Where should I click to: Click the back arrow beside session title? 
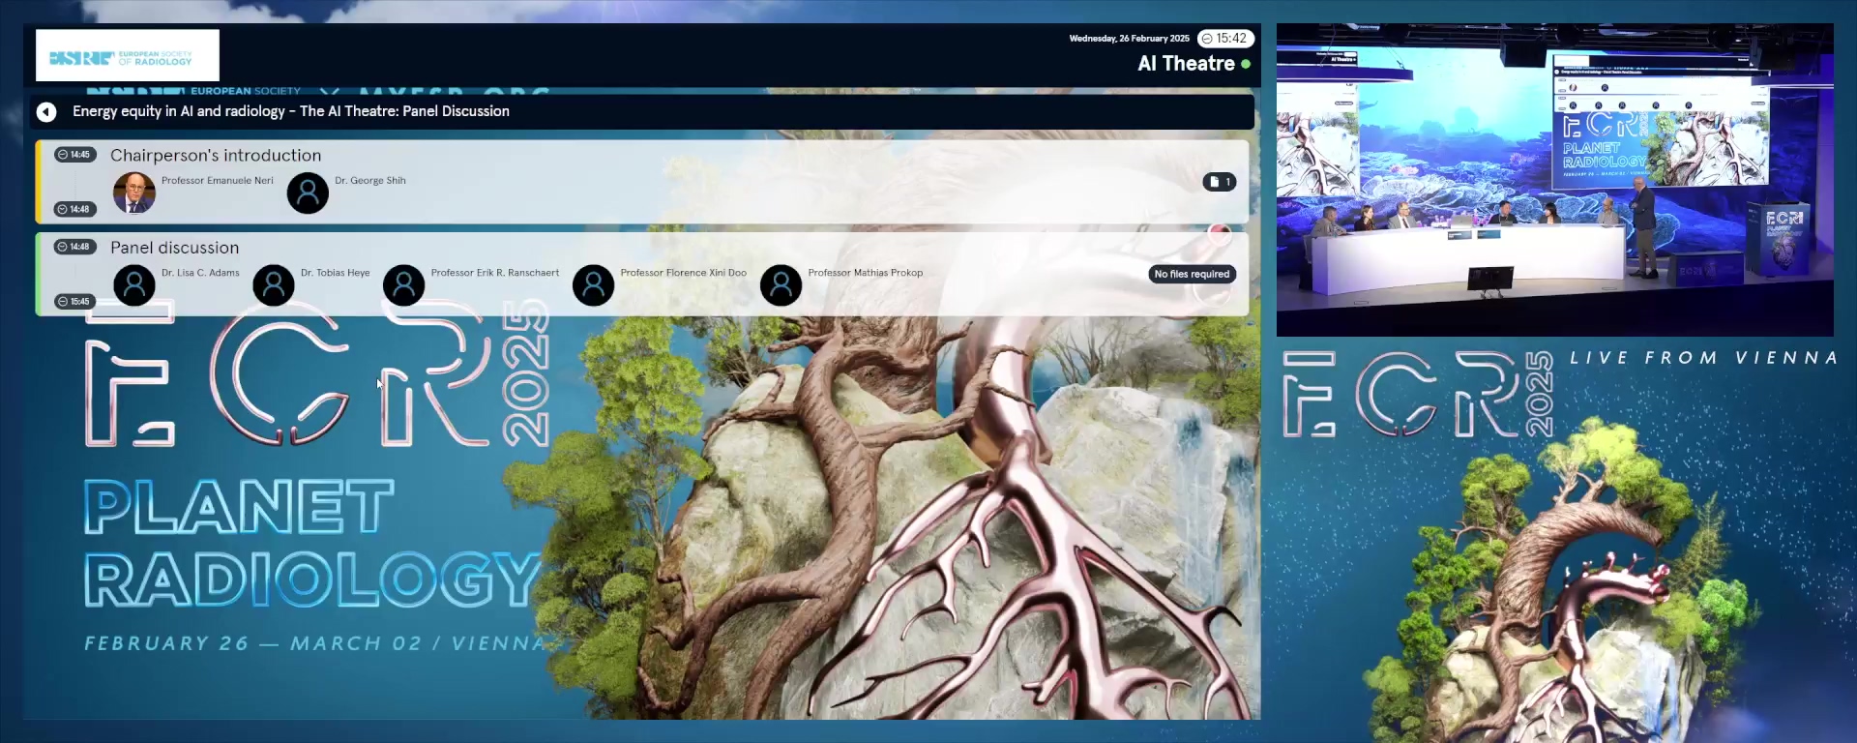(46, 112)
